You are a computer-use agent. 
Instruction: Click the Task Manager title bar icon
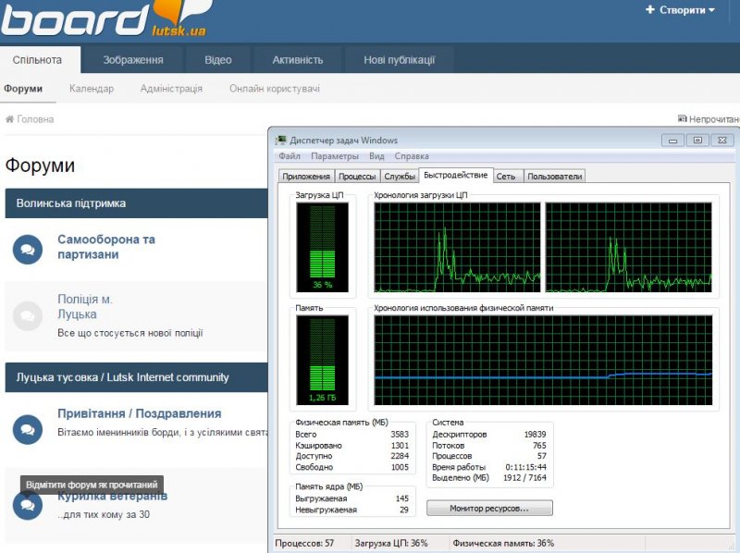[281, 141]
